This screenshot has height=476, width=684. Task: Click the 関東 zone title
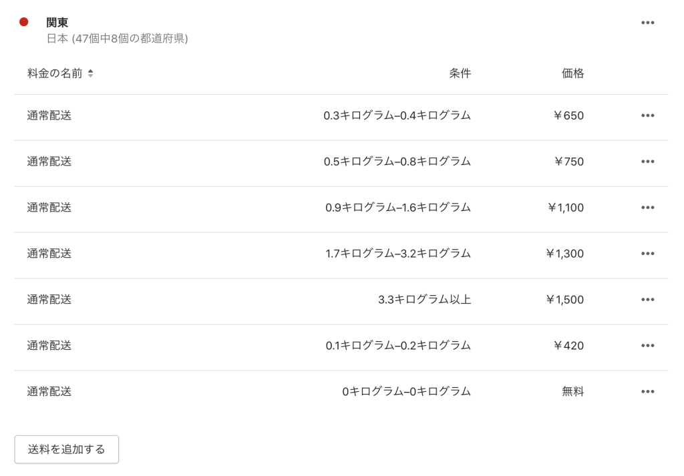(x=57, y=23)
